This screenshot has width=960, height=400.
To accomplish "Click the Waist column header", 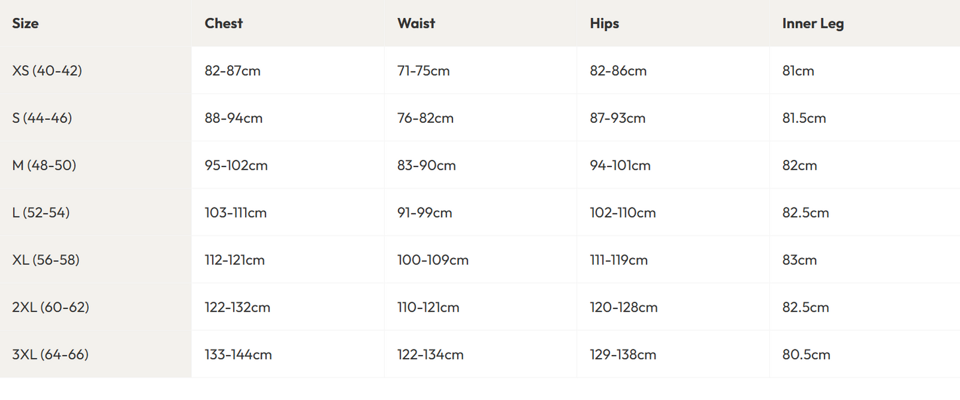I will [x=416, y=23].
